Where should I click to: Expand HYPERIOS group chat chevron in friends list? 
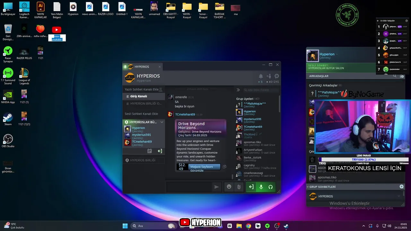click(399, 196)
